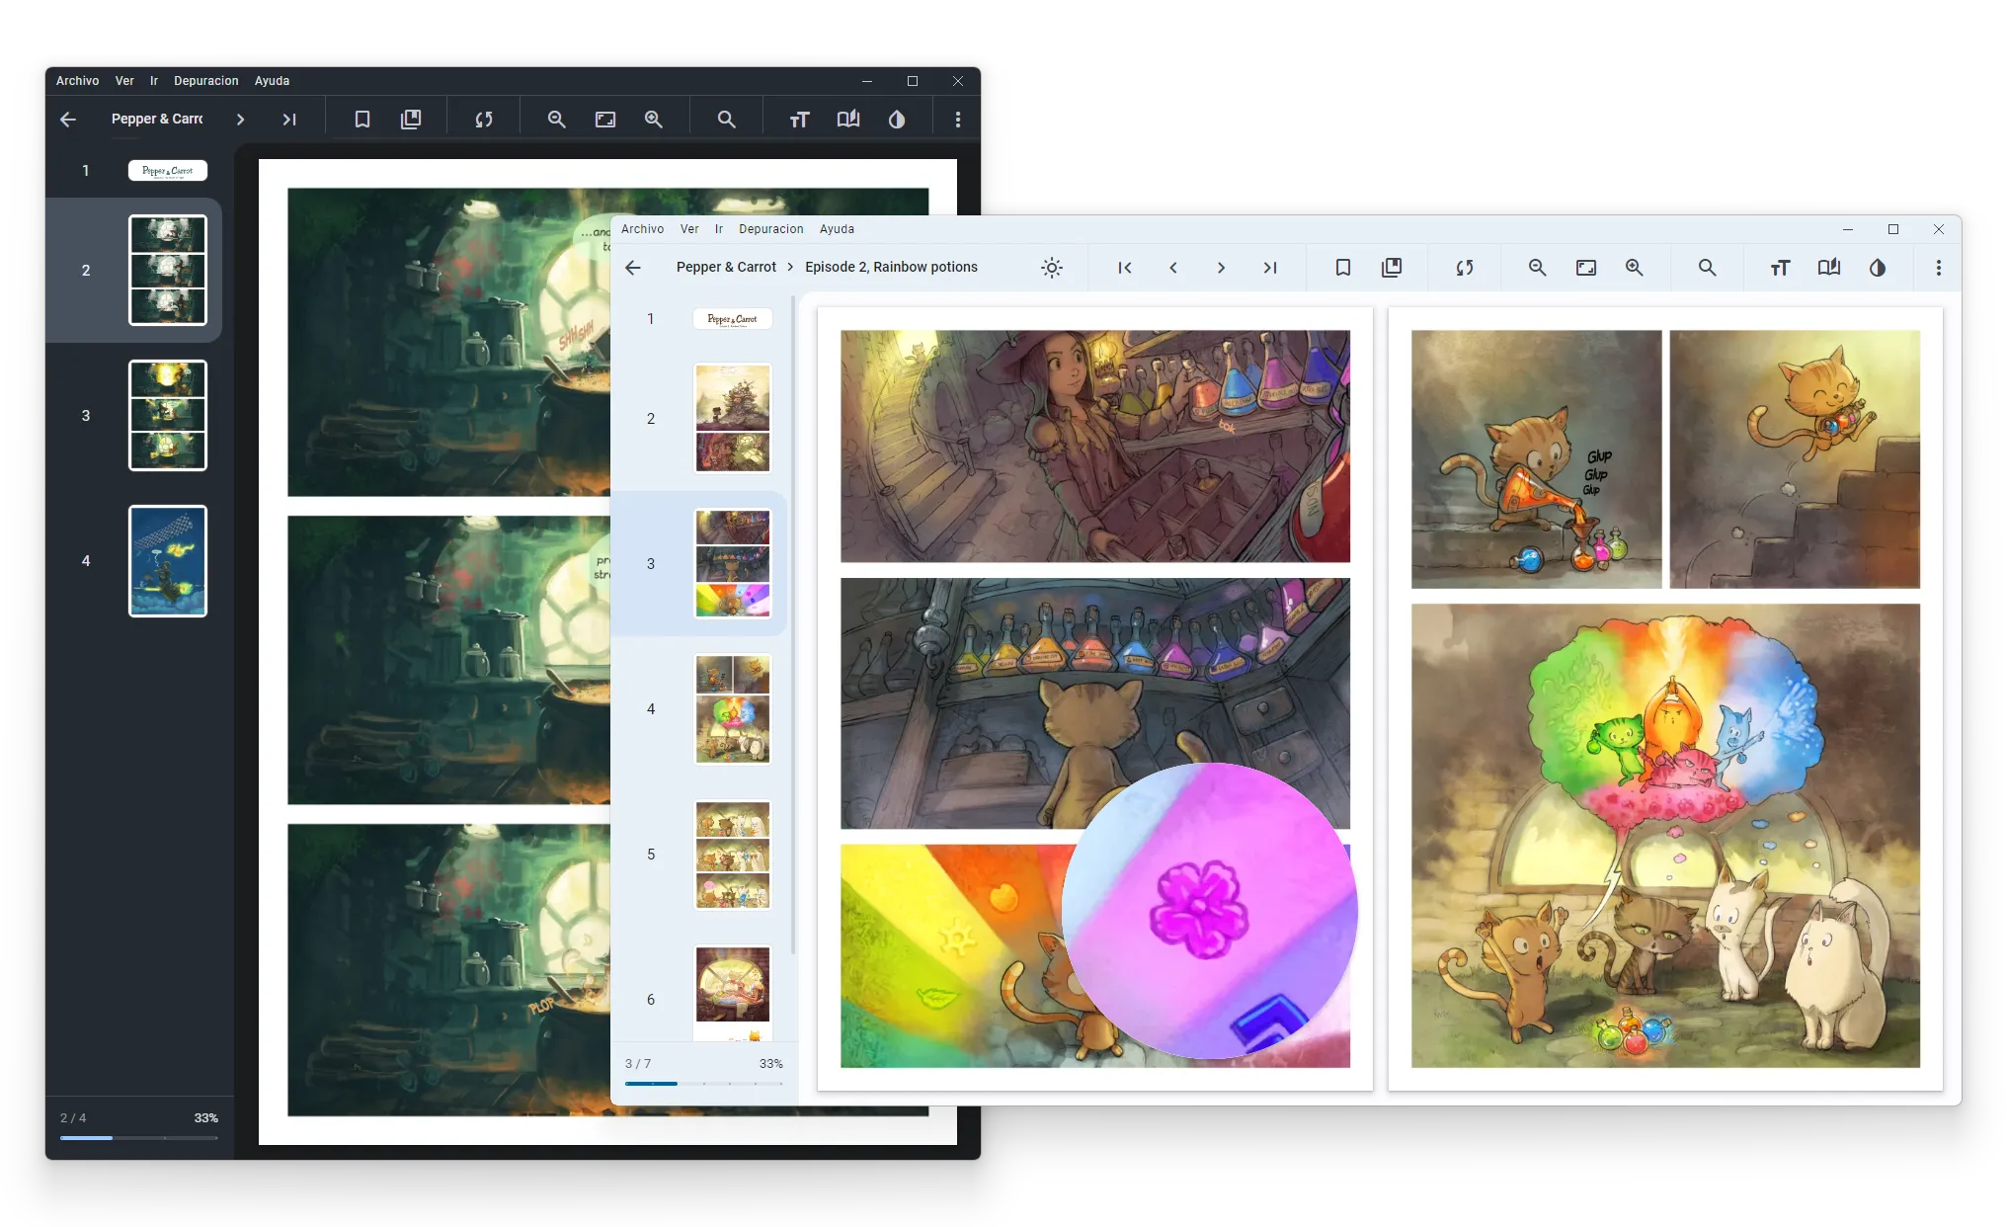Add a bookmark on the current page

(1343, 267)
